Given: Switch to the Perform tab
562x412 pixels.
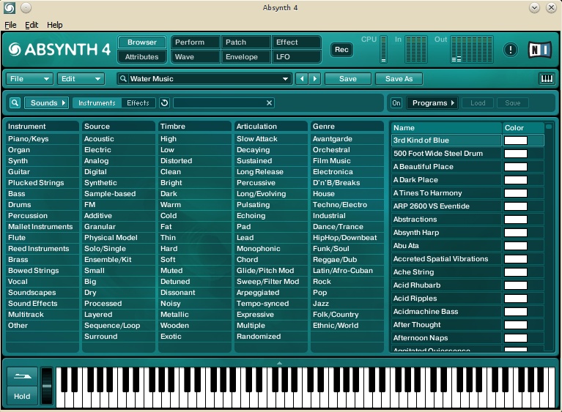Looking at the screenshot, I should point(196,42).
